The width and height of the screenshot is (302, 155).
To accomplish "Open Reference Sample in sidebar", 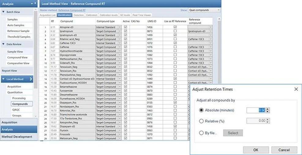I will tap(19, 31).
